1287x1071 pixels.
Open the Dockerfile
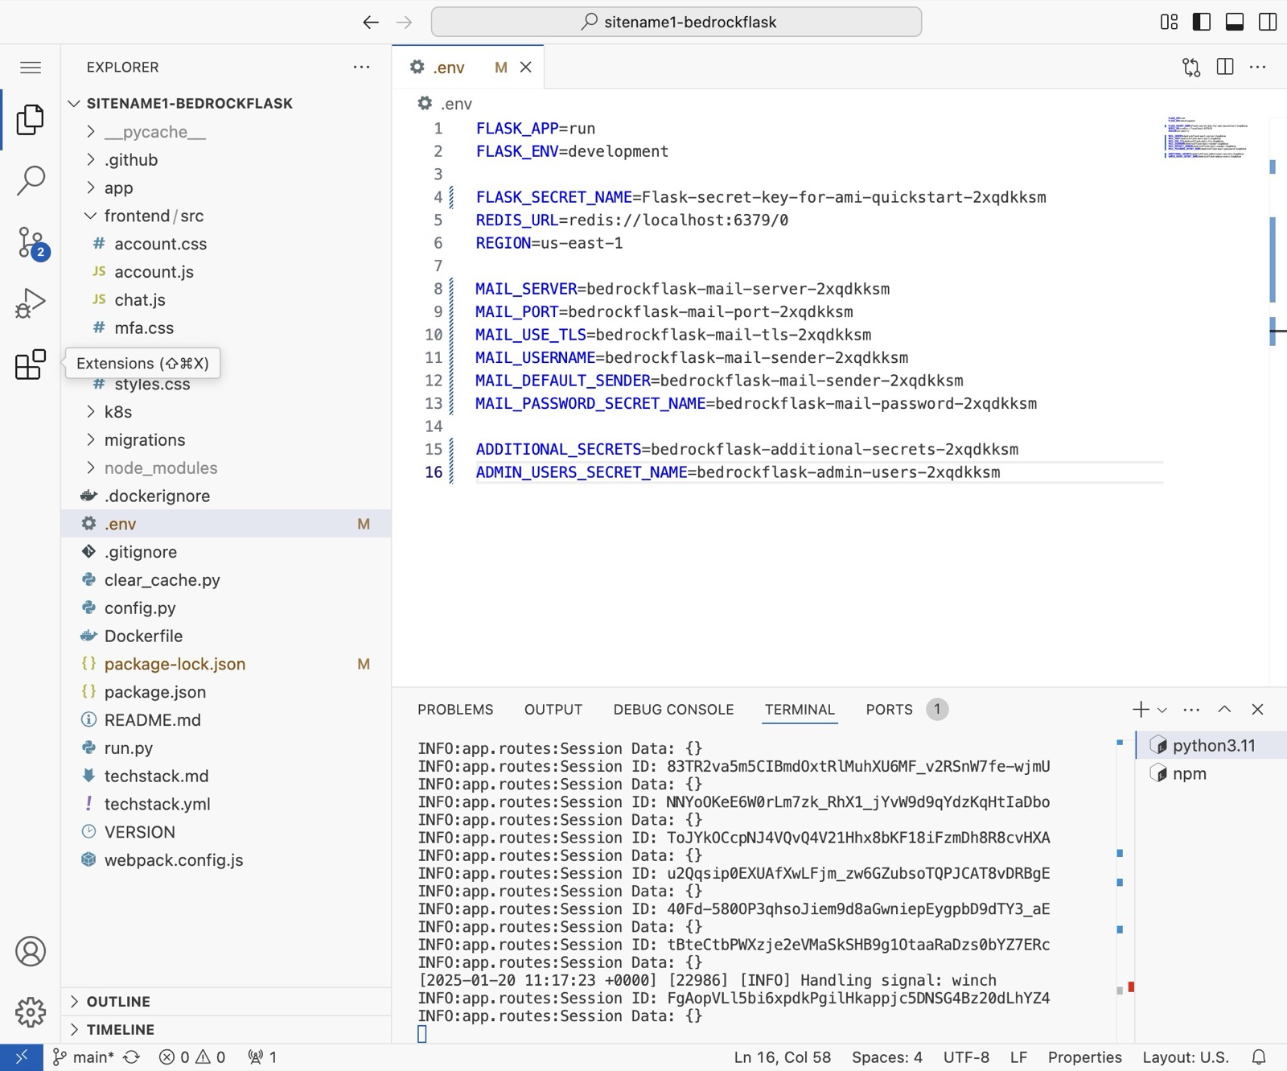tap(226, 636)
